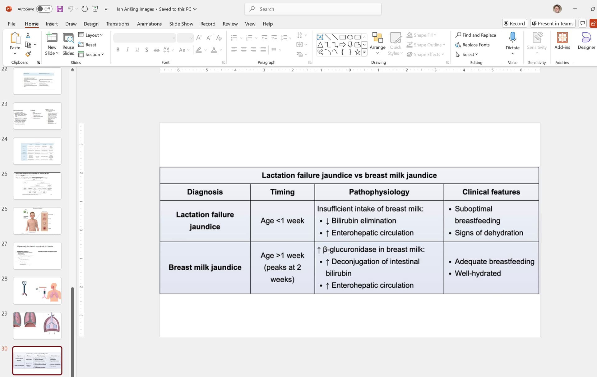Open the File tab
This screenshot has width=597, height=377.
pos(12,24)
